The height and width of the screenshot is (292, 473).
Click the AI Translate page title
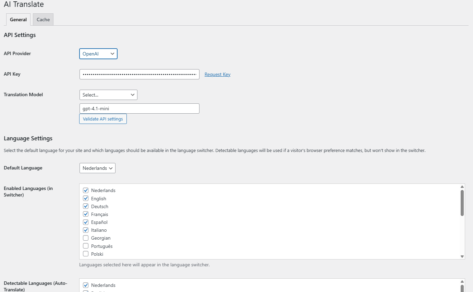click(24, 4)
